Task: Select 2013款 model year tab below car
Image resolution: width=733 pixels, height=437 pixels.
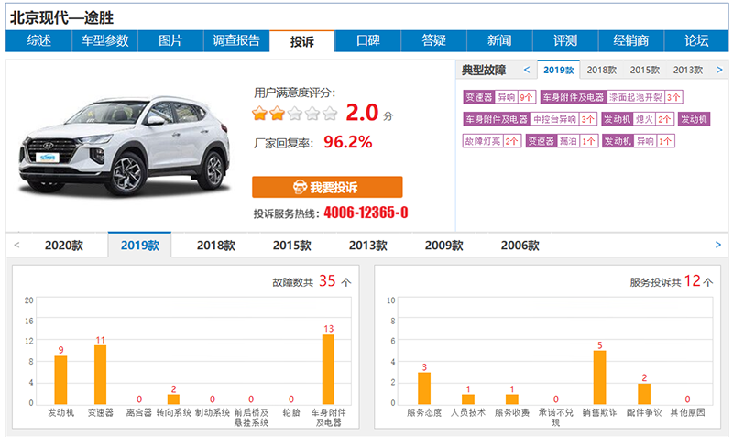Action: pyautogui.click(x=368, y=246)
